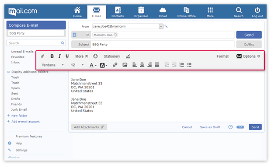Open the address book icon beside To
Screen dimensions: 271x165
[74, 35]
